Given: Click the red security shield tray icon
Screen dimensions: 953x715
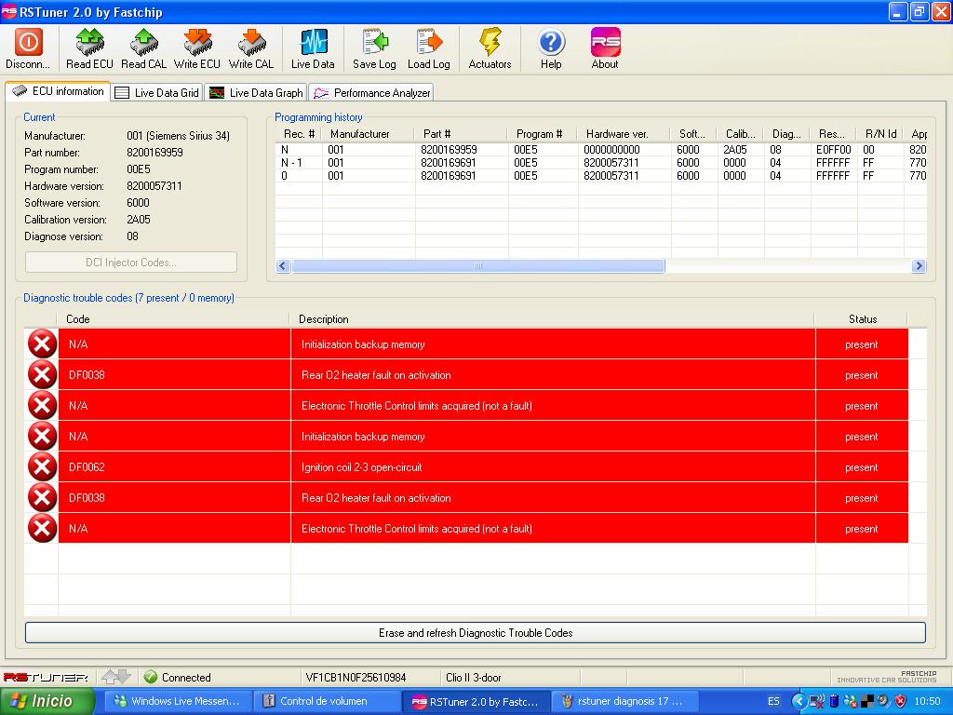Looking at the screenshot, I should coord(900,701).
